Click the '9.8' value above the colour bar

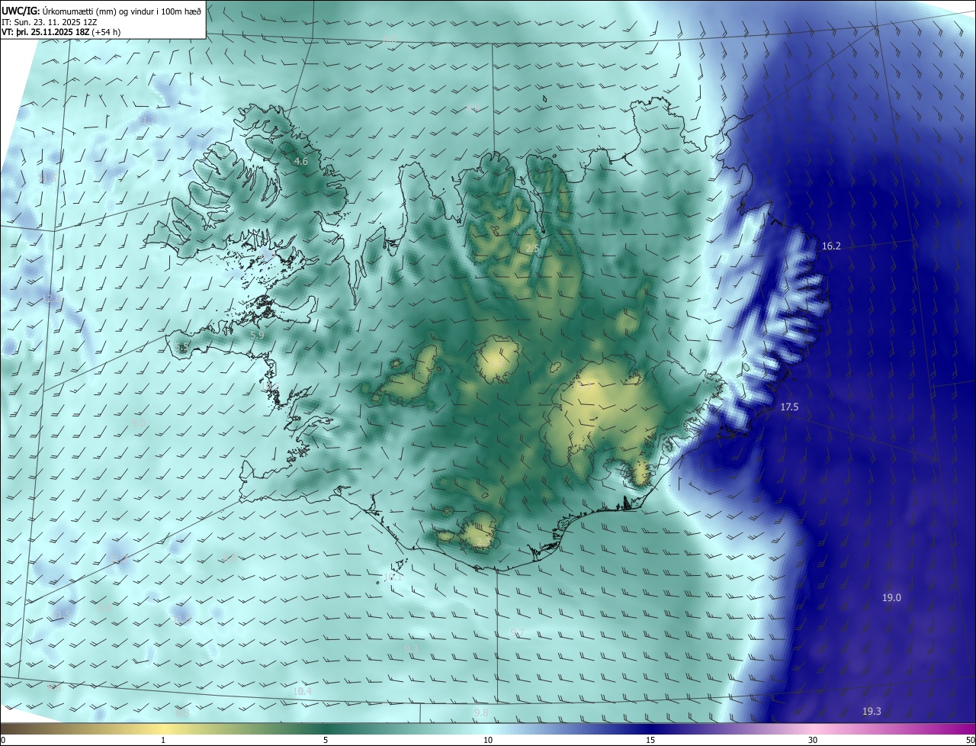481,712
